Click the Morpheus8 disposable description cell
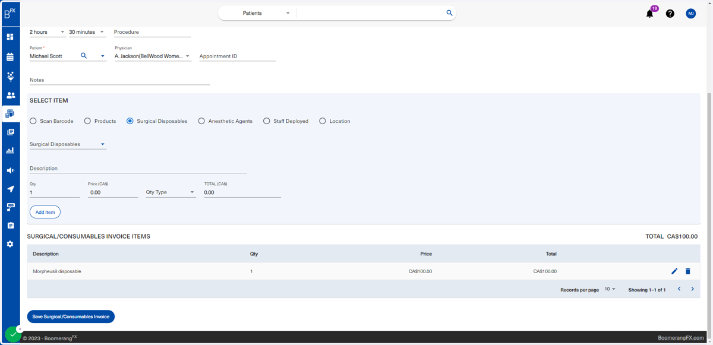Viewport: 713px width, 345px height. click(x=57, y=271)
